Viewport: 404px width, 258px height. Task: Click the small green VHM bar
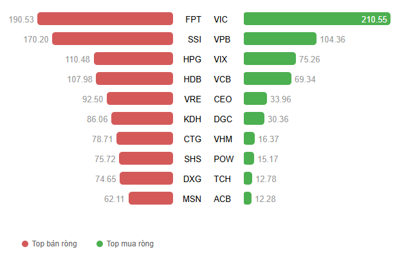(x=249, y=138)
